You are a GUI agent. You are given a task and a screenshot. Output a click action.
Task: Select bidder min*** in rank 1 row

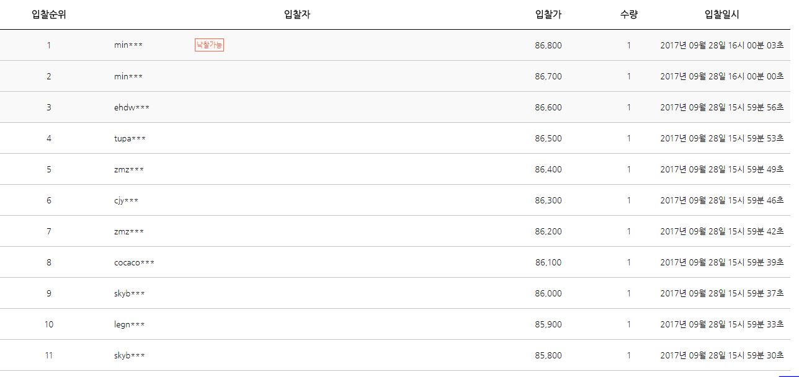click(x=128, y=45)
